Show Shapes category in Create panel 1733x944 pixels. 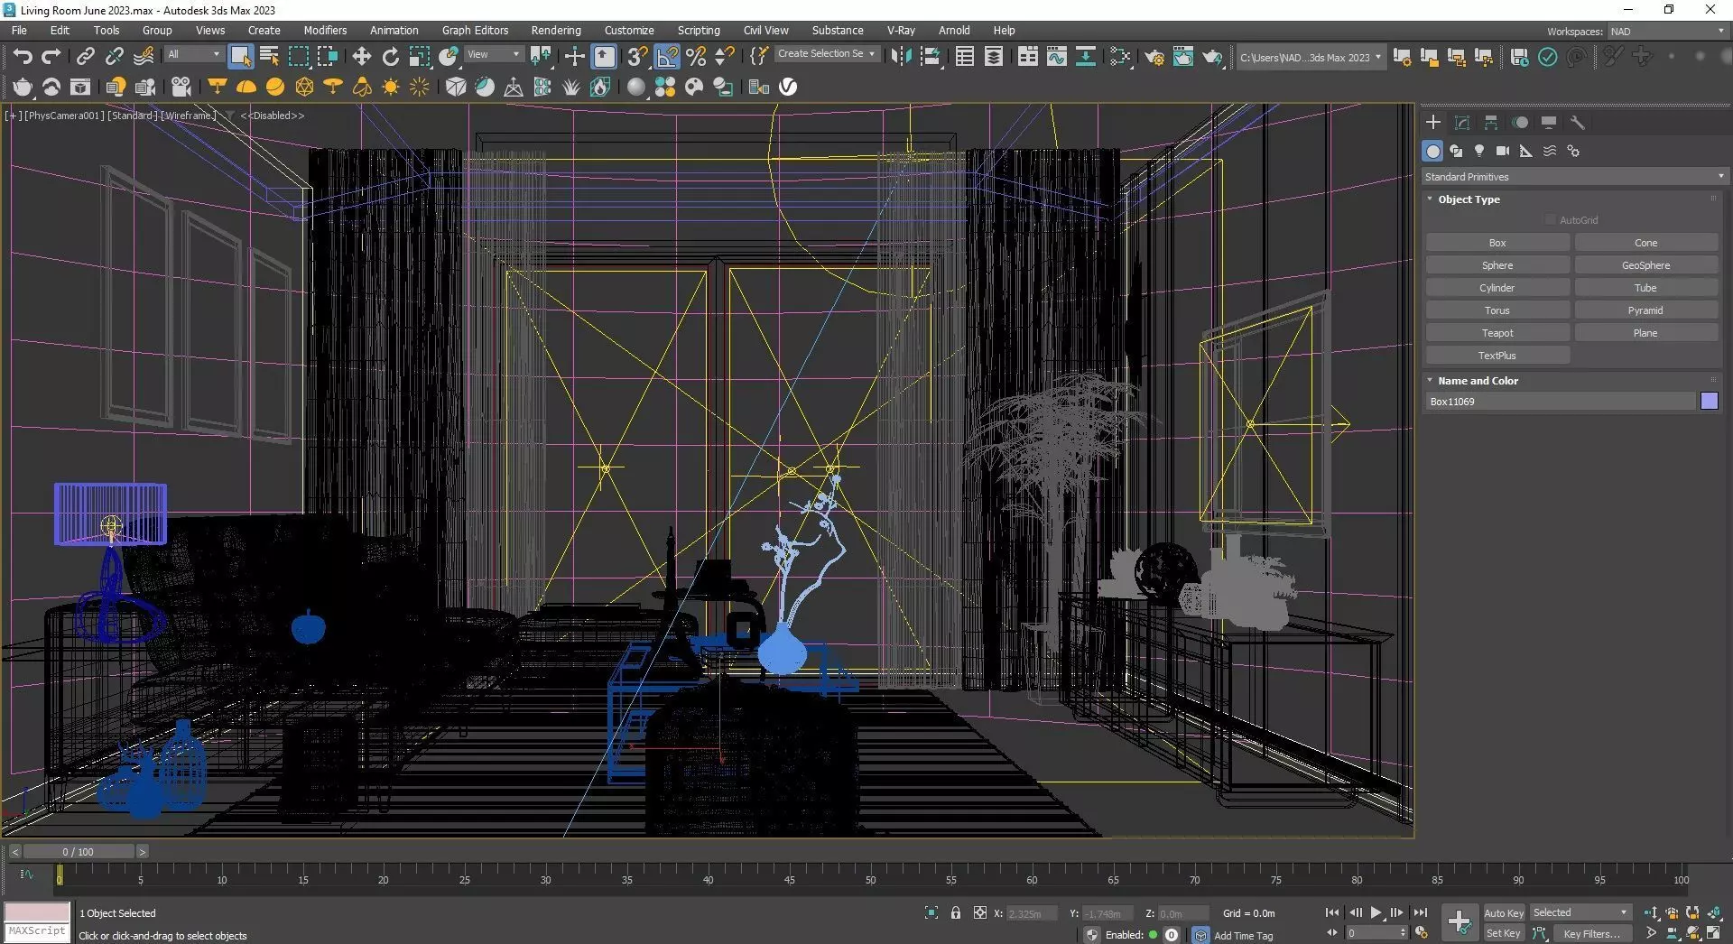pos(1456,151)
